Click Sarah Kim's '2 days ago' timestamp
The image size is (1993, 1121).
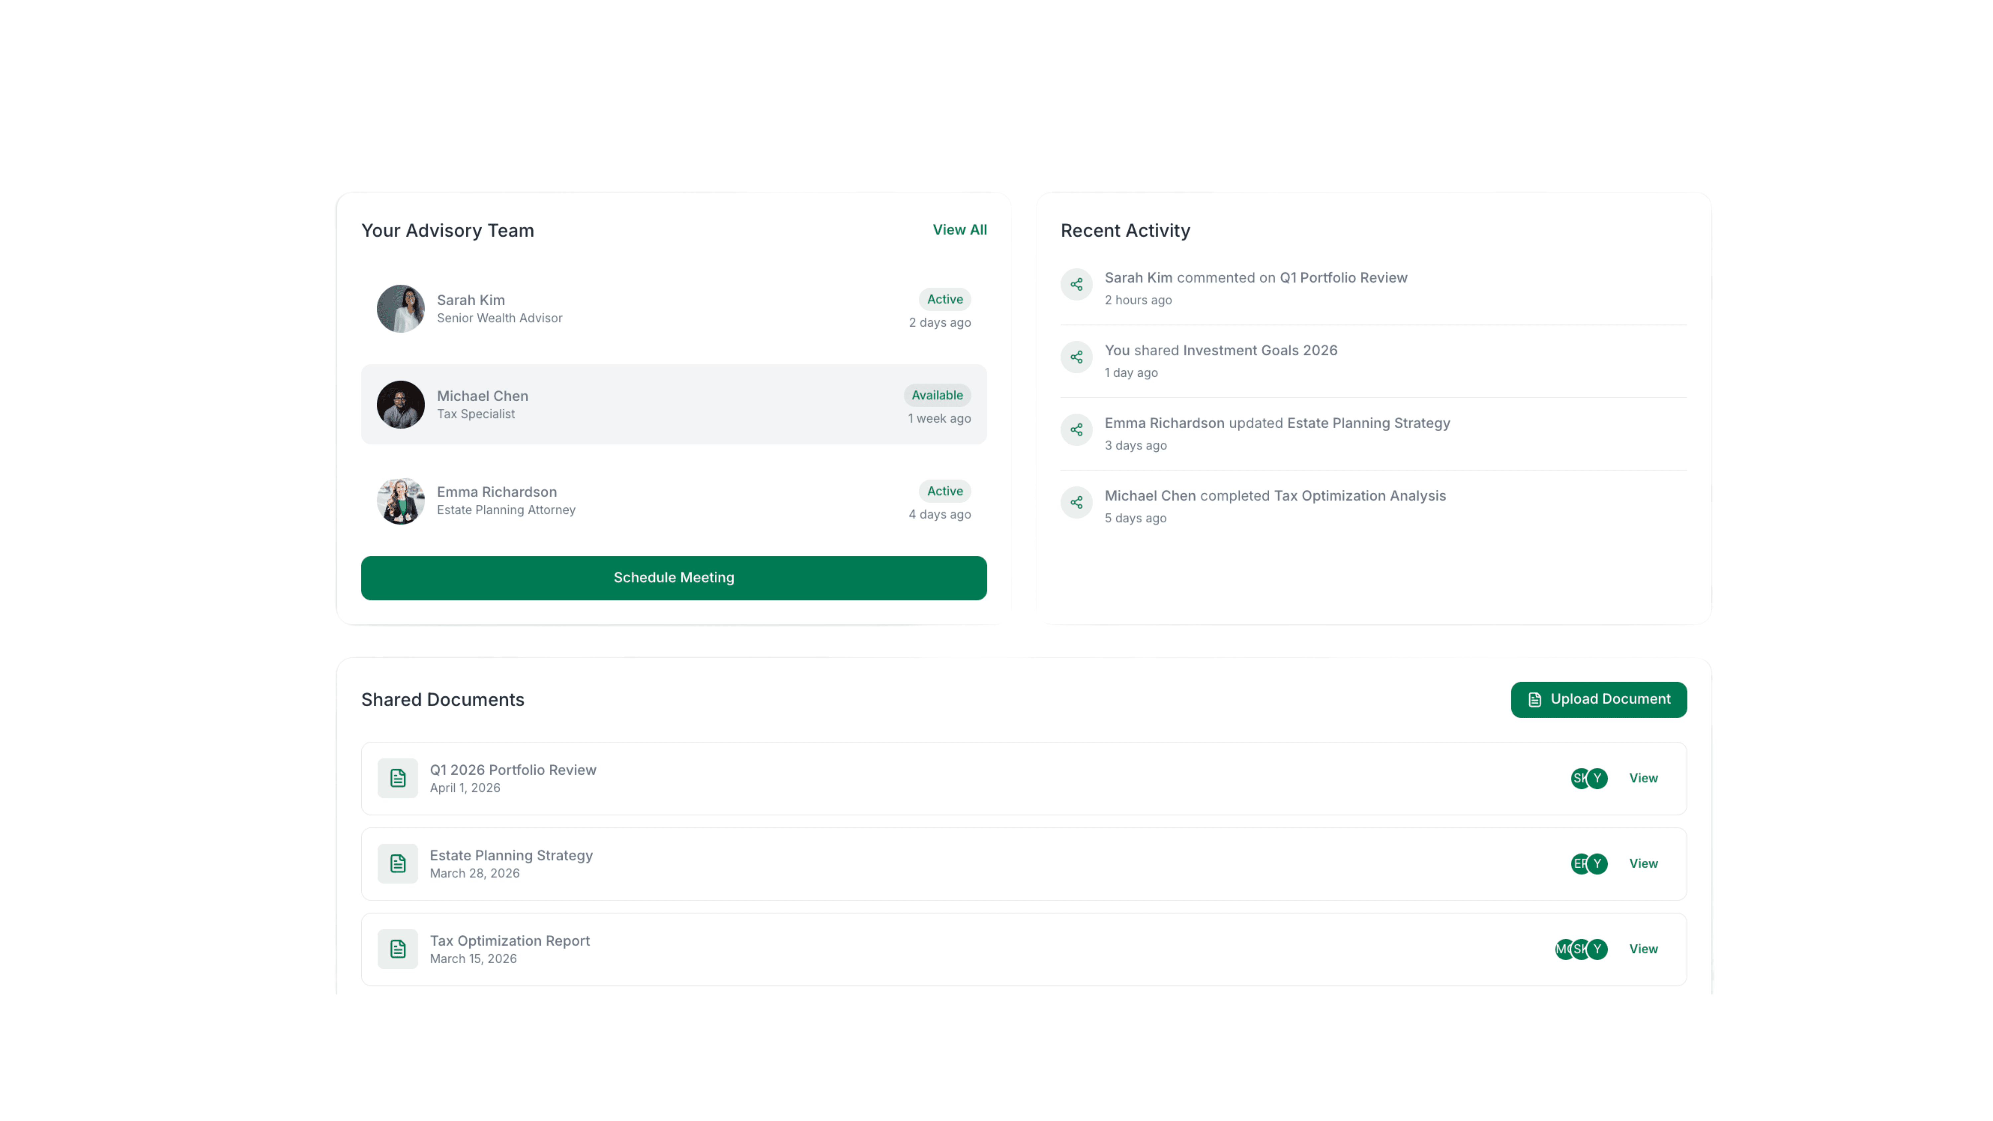coord(940,323)
